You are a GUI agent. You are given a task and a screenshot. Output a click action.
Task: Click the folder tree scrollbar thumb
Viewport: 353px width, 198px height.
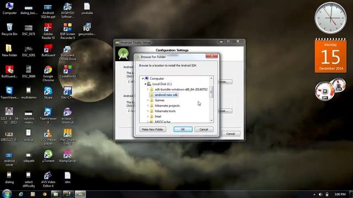(x=211, y=92)
